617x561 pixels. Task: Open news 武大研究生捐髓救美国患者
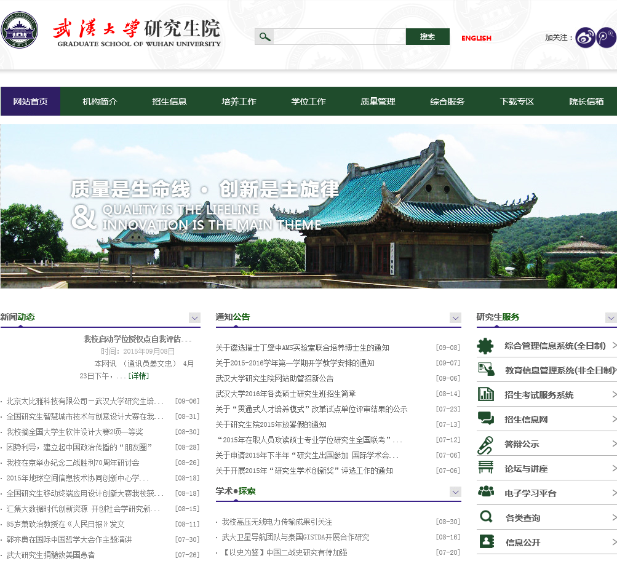tap(51, 555)
